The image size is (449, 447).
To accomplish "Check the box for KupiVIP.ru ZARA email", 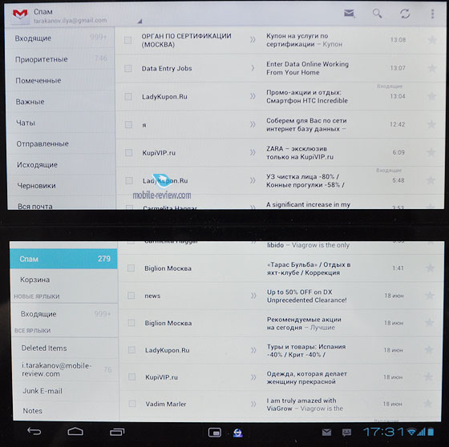I will tap(128, 152).
